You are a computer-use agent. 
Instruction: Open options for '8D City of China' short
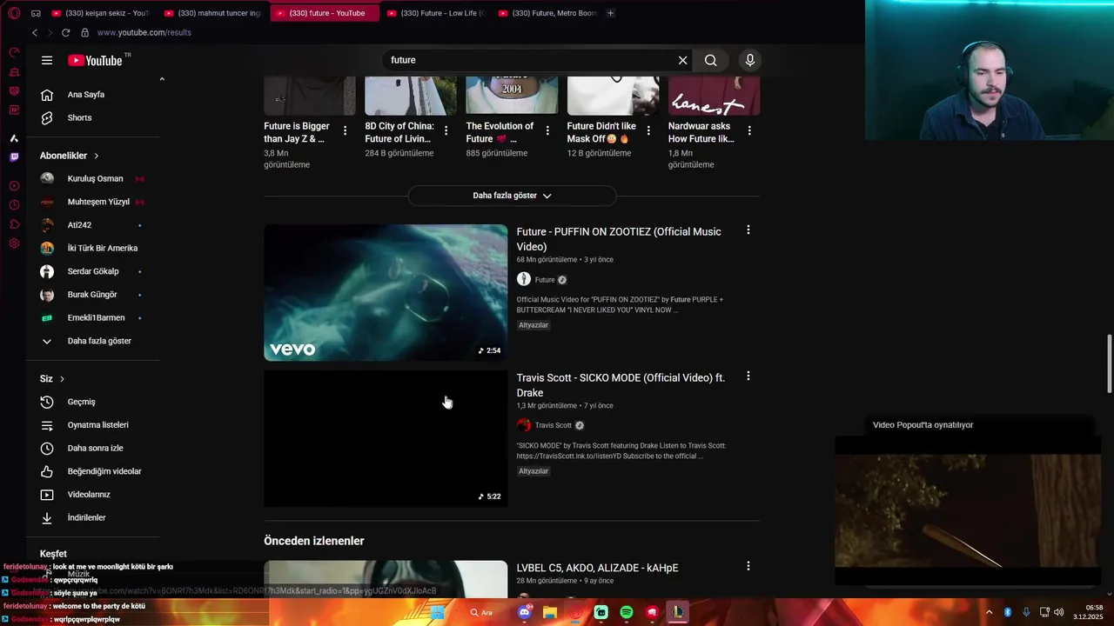pos(446,130)
